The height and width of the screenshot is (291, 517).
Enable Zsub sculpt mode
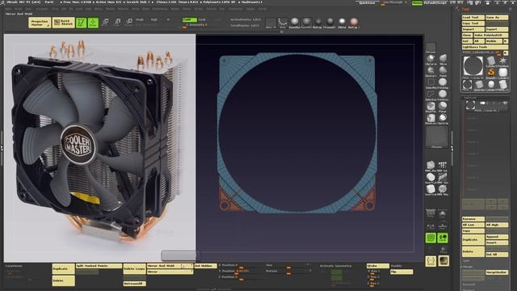pyautogui.click(x=202, y=19)
